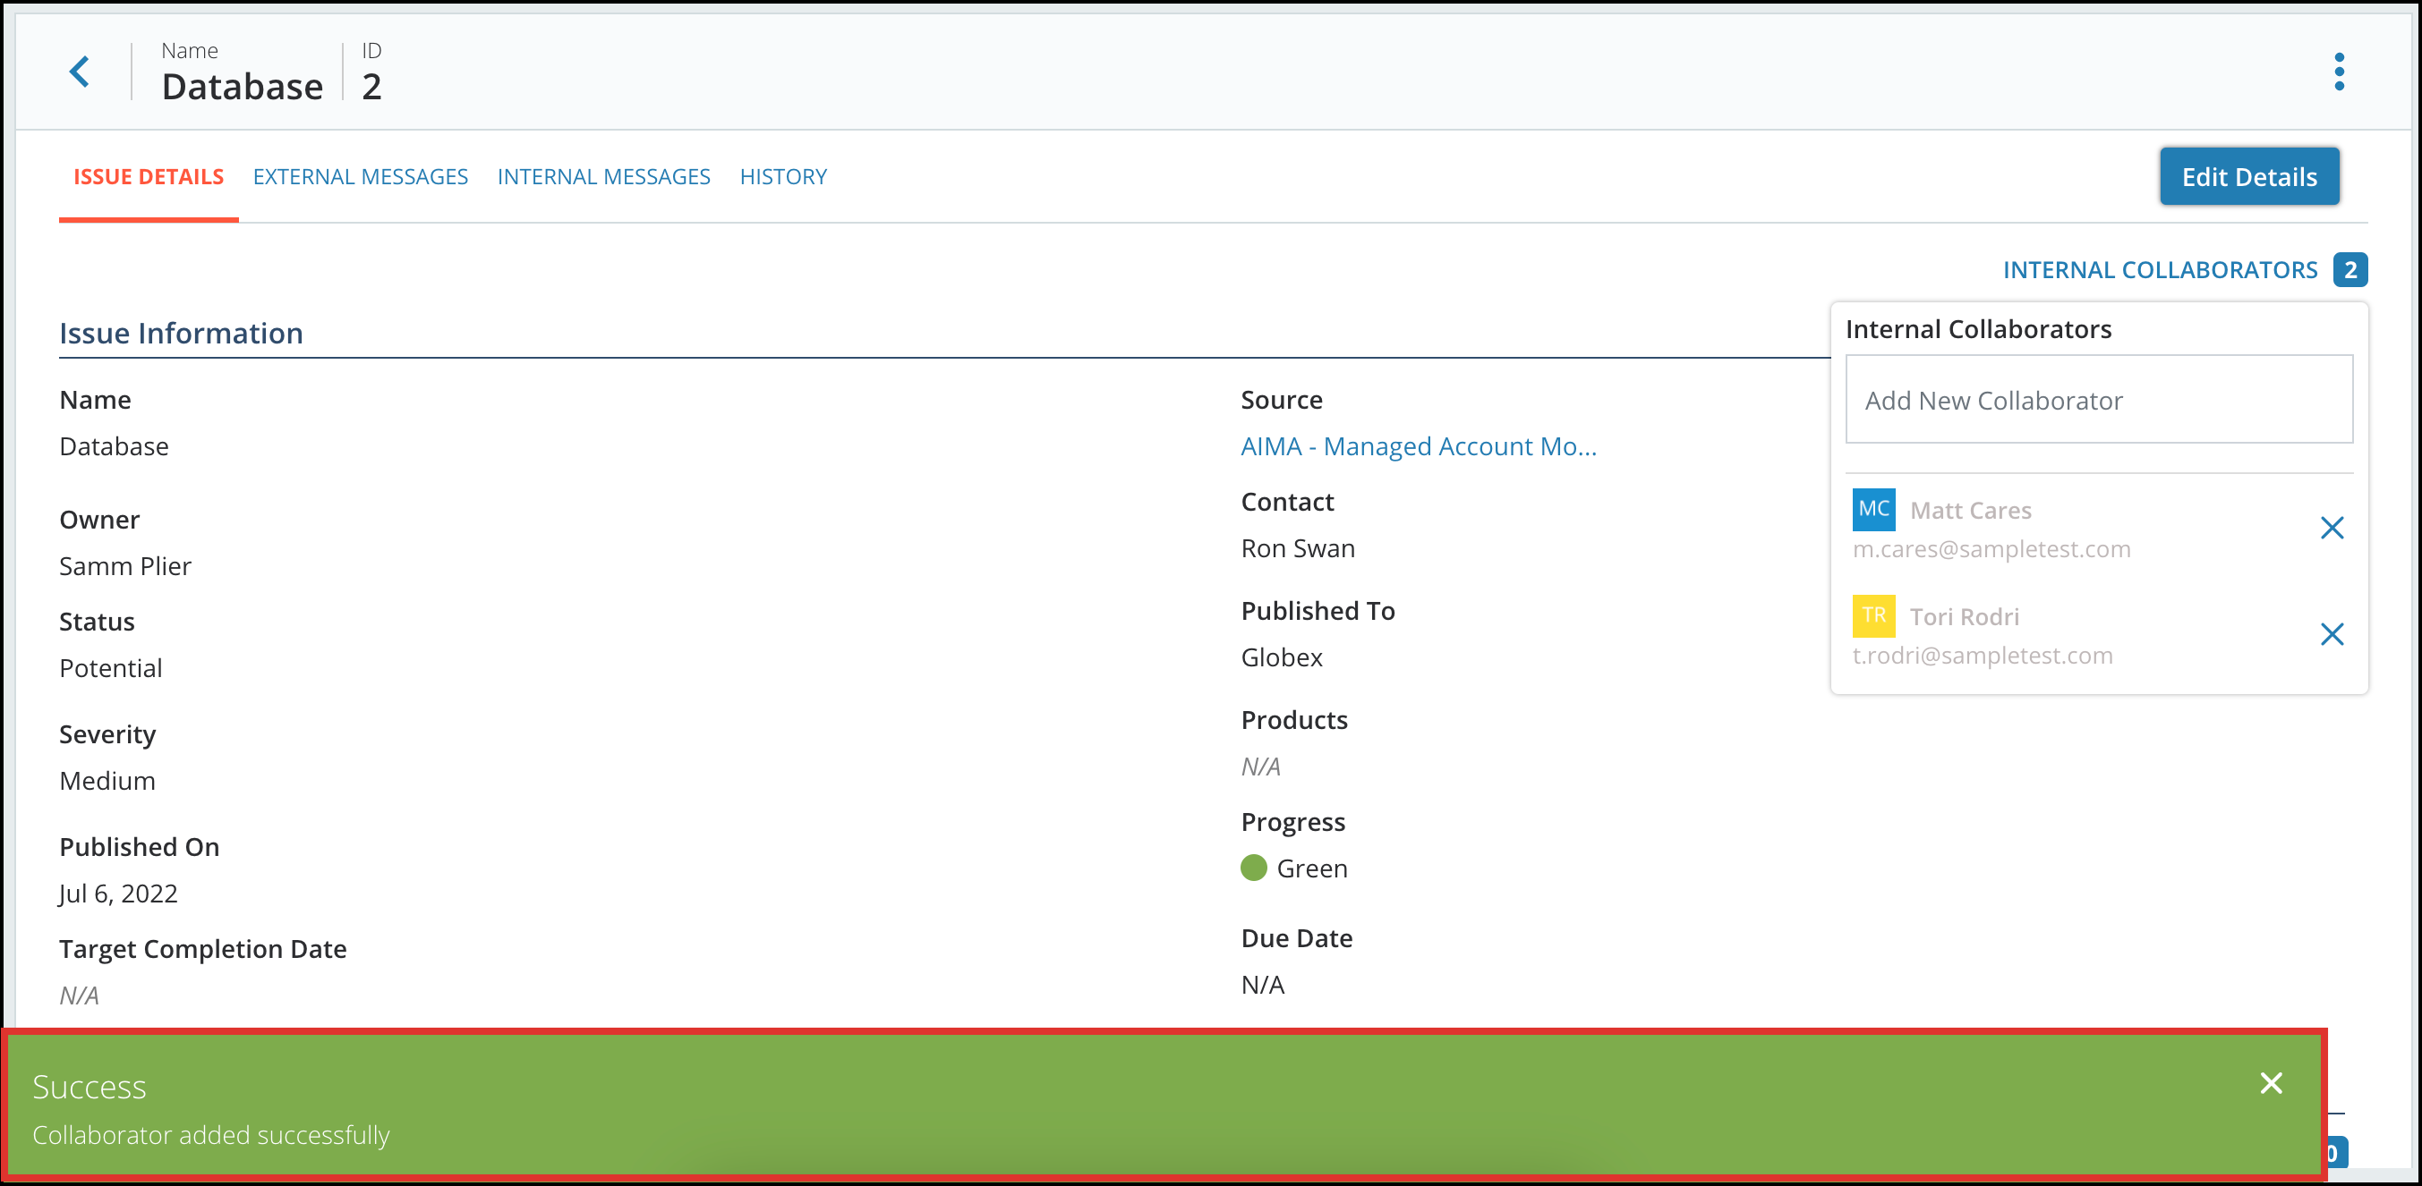The width and height of the screenshot is (2422, 1186).
Task: Remove Matt Cares from the collaborators
Action: tap(2332, 529)
